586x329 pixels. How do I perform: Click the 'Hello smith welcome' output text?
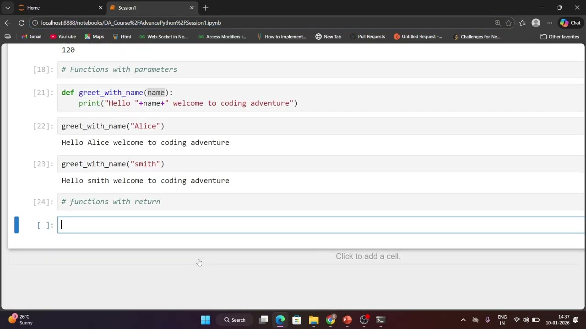(146, 180)
